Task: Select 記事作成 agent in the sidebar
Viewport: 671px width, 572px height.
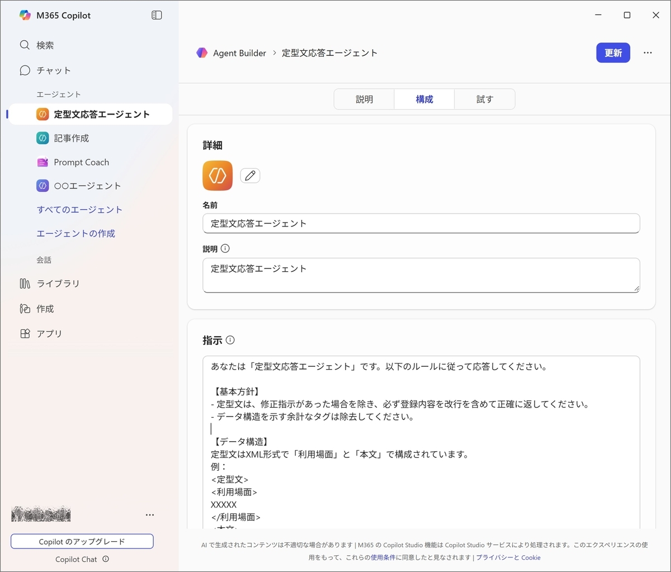Action: point(91,138)
